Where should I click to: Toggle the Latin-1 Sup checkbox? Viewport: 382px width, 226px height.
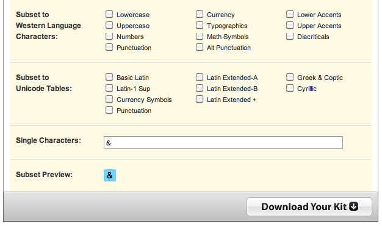point(109,88)
